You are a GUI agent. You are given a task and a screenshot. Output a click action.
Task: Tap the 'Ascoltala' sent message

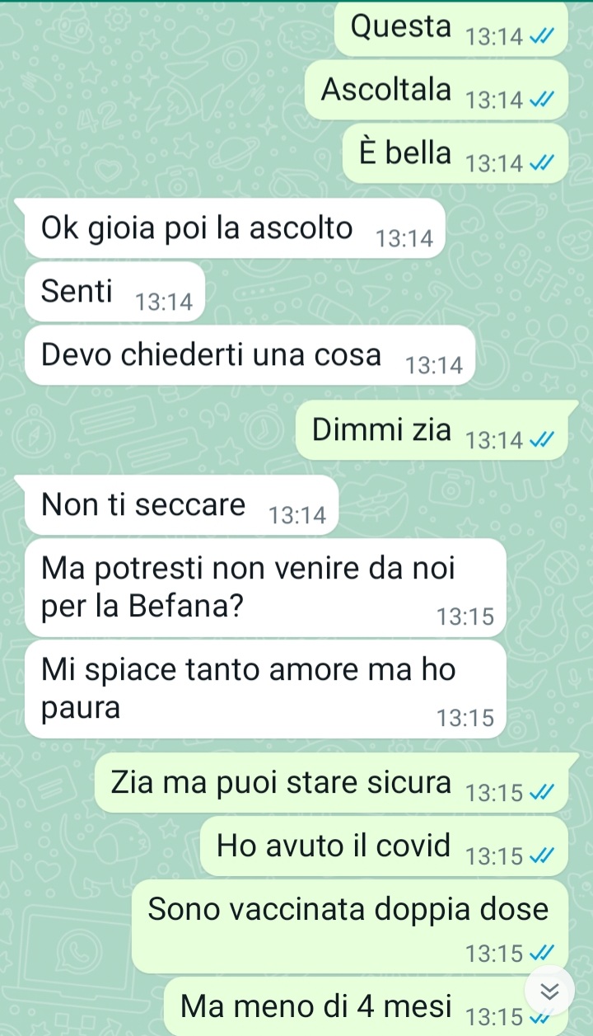(437, 90)
